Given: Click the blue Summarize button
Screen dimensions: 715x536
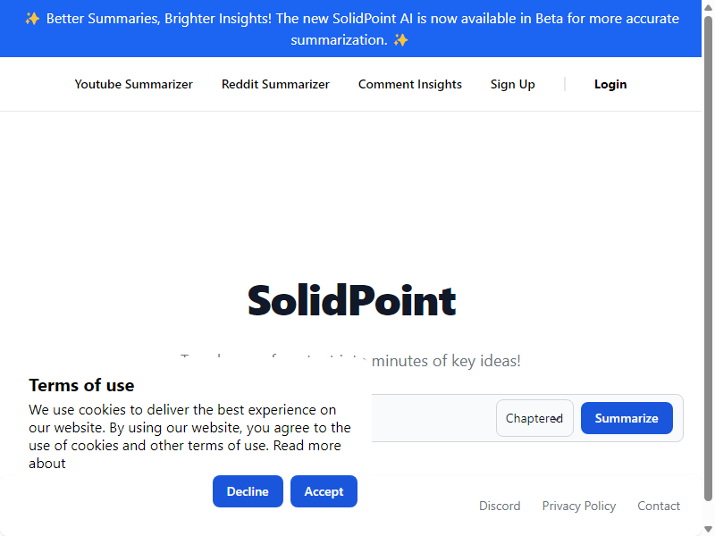Looking at the screenshot, I should click(x=627, y=418).
